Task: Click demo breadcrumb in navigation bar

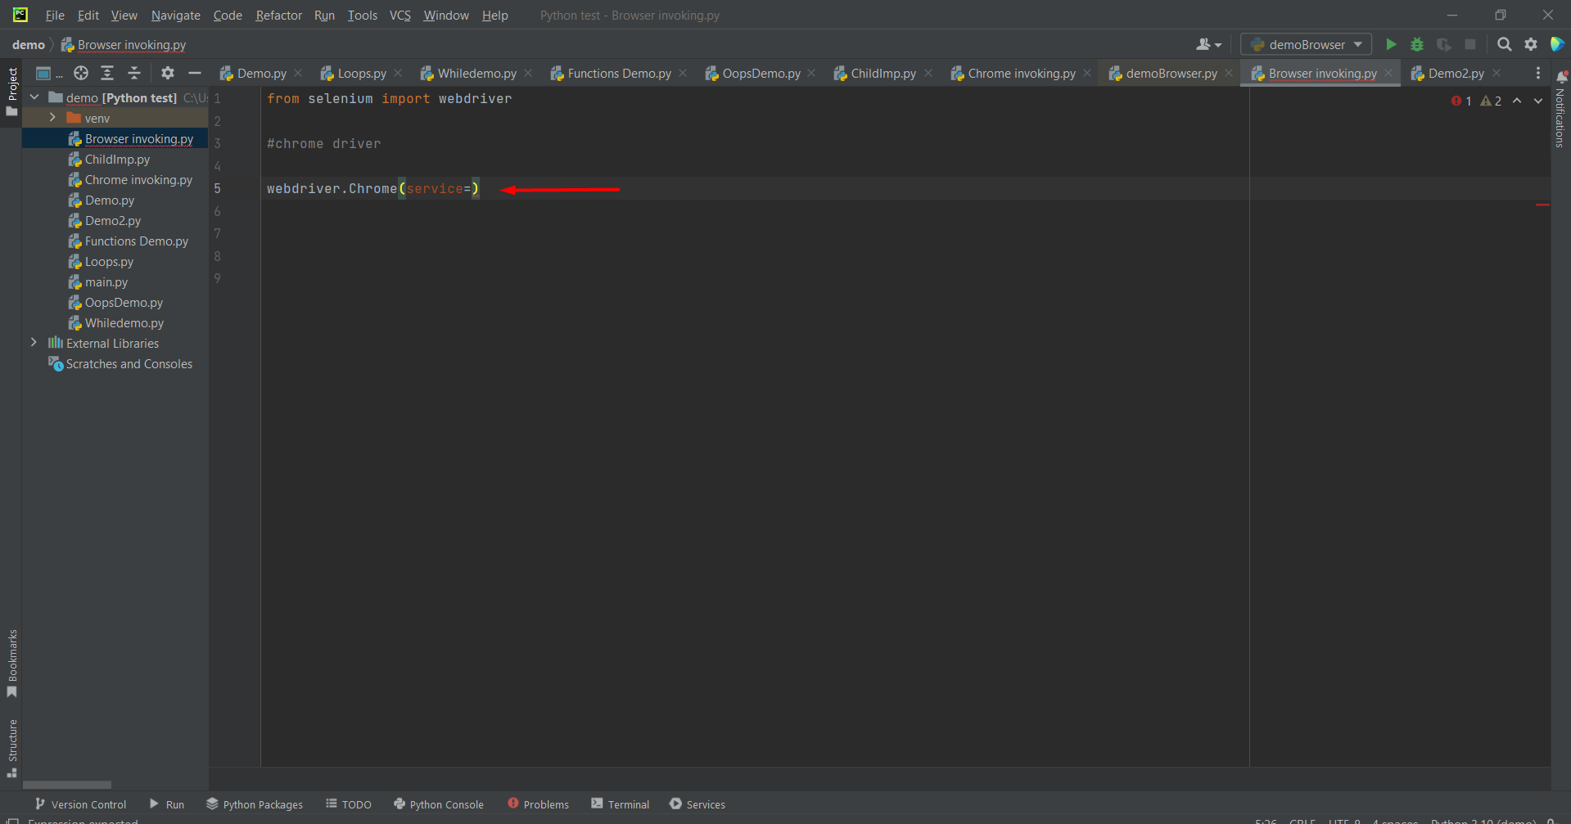Action: tap(29, 44)
